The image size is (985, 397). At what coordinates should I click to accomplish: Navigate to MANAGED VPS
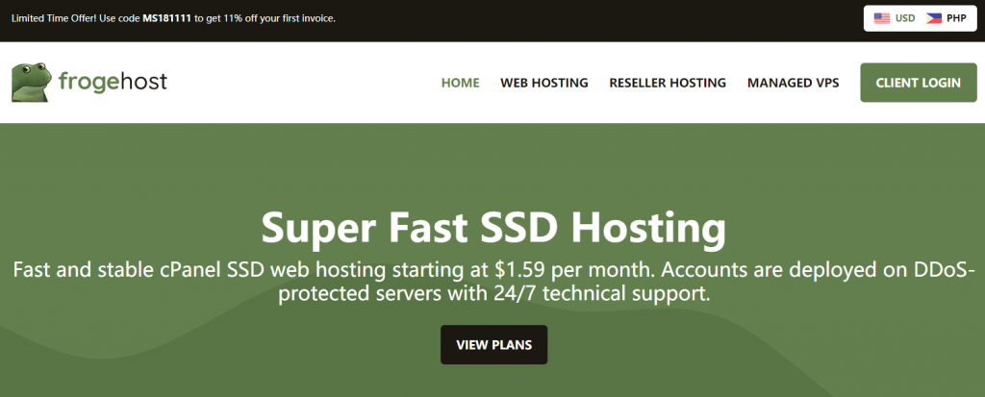pos(793,83)
